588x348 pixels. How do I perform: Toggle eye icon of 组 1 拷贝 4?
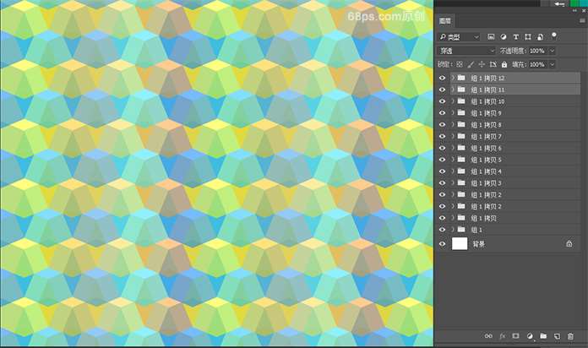point(443,171)
